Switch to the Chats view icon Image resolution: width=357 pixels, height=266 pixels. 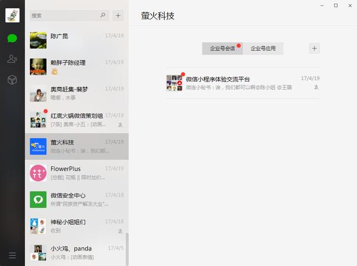tap(12, 38)
